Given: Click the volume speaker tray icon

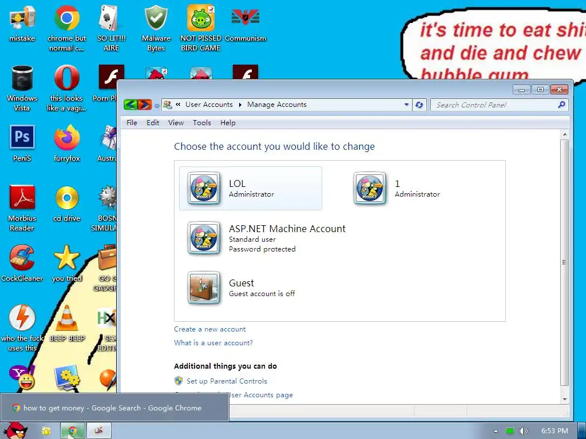Looking at the screenshot, I should click(523, 431).
